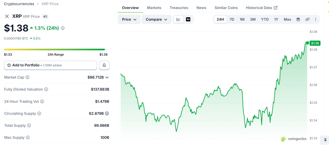The image size is (329, 146).
Task: Click info icon next to 62.879B value
Action: pos(107,113)
